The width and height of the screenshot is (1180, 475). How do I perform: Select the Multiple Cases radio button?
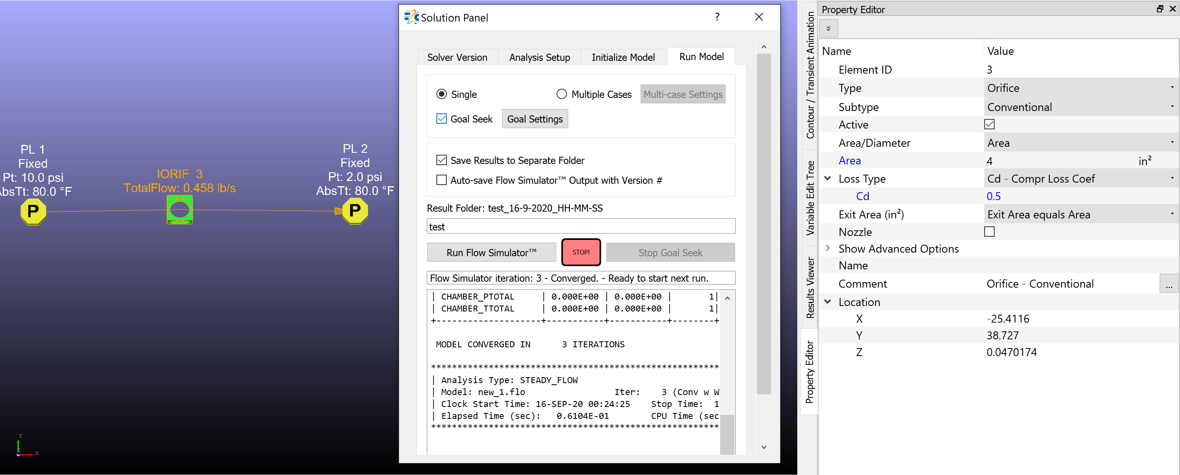tap(562, 94)
